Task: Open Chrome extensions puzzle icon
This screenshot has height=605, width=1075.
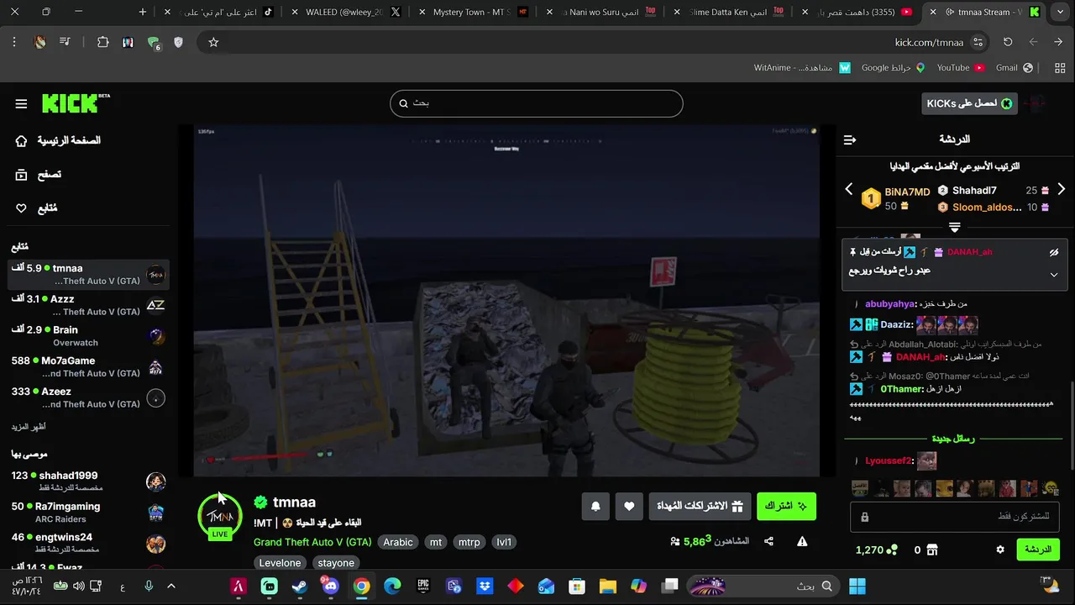Action: point(102,42)
